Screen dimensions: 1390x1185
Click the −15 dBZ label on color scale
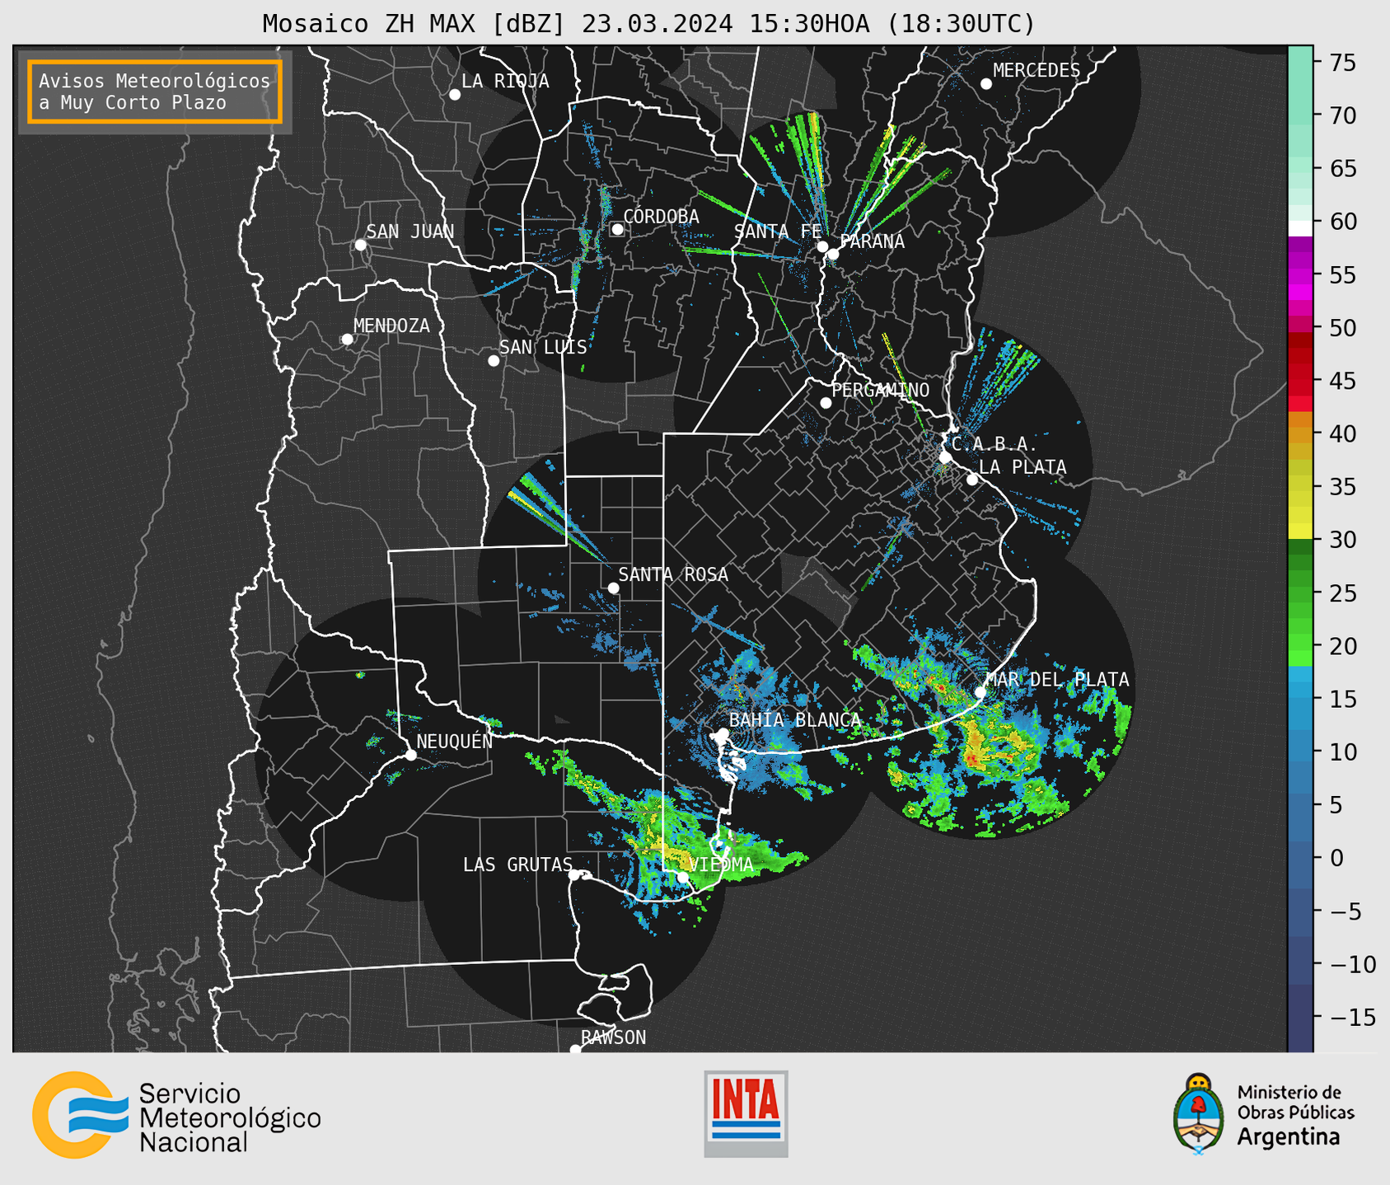point(1352,1017)
